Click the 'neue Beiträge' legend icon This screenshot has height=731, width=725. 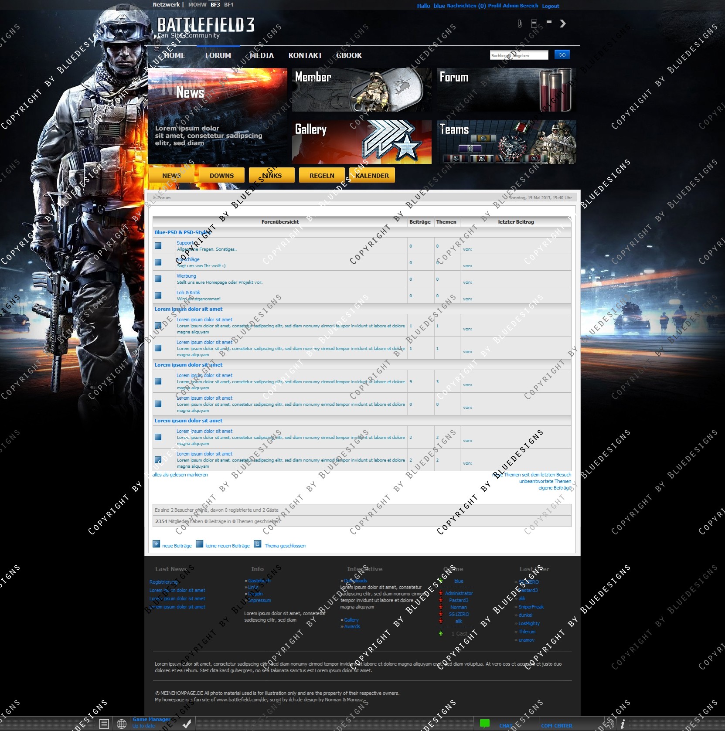(x=156, y=544)
